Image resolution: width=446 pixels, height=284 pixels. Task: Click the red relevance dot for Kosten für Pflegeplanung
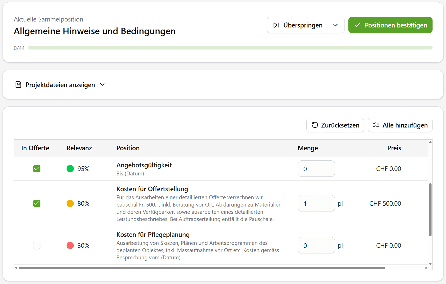[70, 245]
